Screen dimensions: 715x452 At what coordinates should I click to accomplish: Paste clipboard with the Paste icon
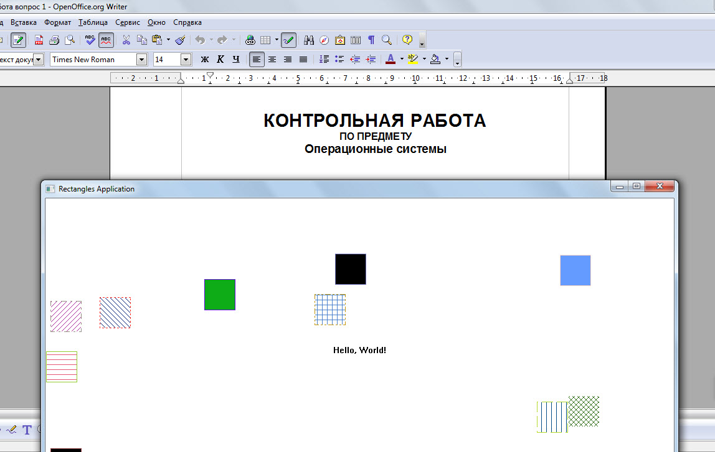[x=157, y=40]
